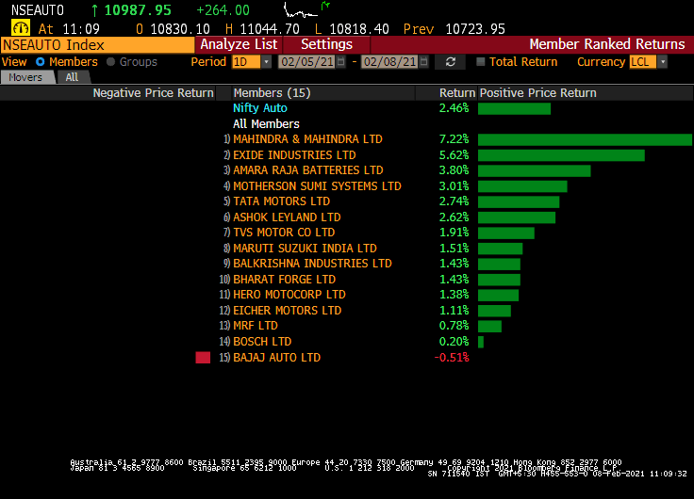Open the Analyze List menu
The width and height of the screenshot is (694, 499).
[239, 44]
